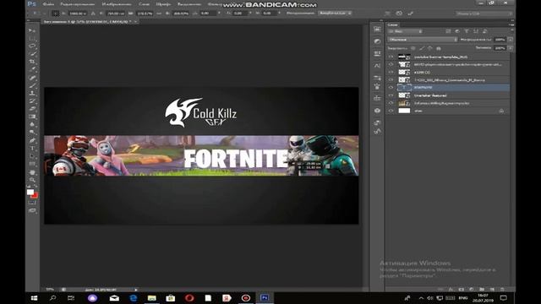This screenshot has width=541, height=304.
Task: Open the status bar info arrow
Action: [x=135, y=290]
